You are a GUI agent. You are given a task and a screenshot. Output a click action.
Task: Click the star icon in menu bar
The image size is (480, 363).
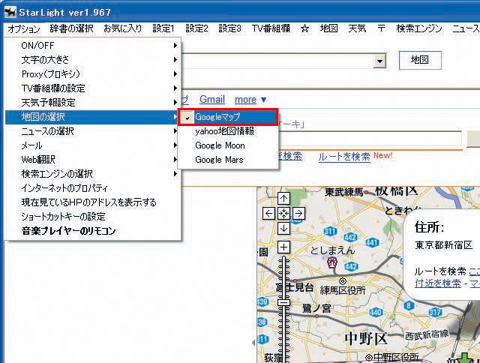tap(304, 28)
